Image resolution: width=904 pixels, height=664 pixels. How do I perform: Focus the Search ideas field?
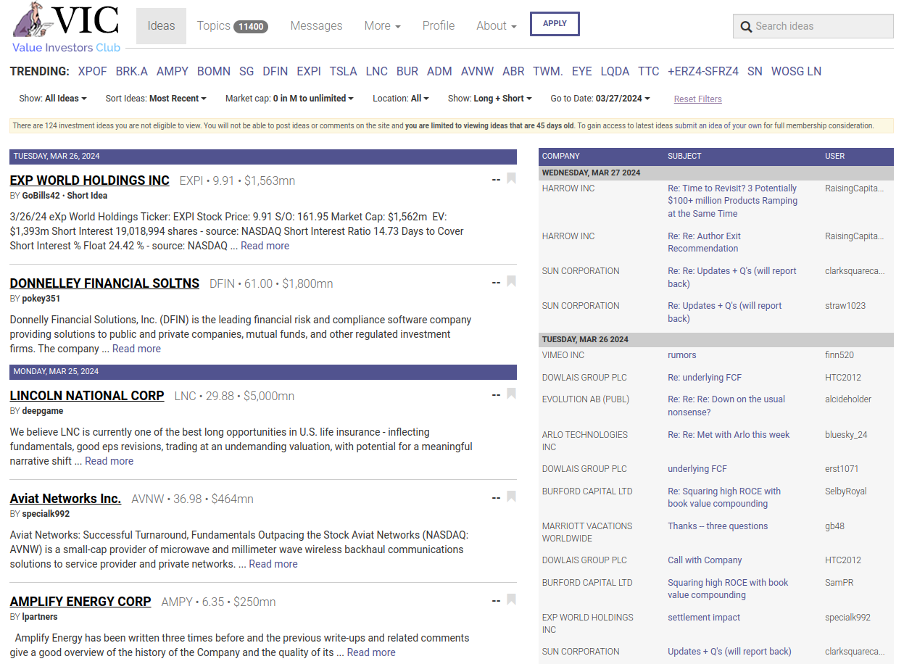[x=813, y=26]
